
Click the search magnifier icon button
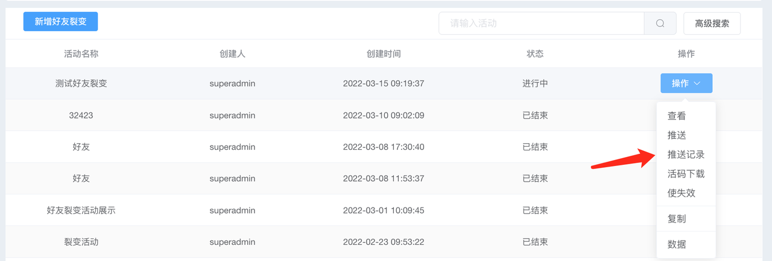(660, 23)
